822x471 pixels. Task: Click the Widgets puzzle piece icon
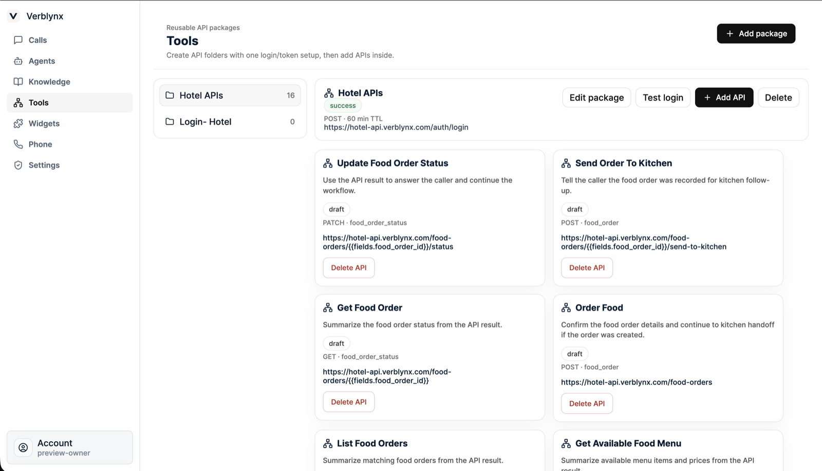pos(18,124)
